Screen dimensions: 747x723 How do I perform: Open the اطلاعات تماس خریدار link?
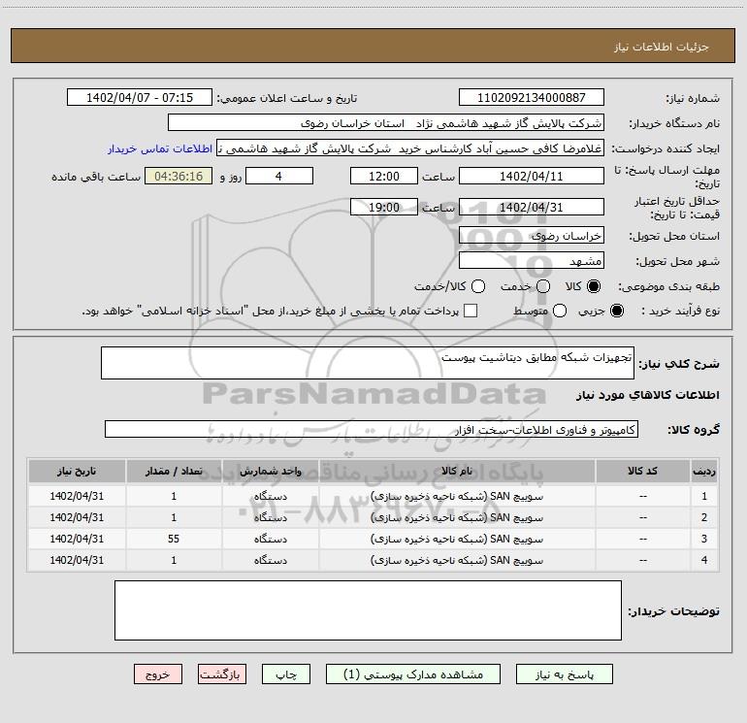(160, 148)
